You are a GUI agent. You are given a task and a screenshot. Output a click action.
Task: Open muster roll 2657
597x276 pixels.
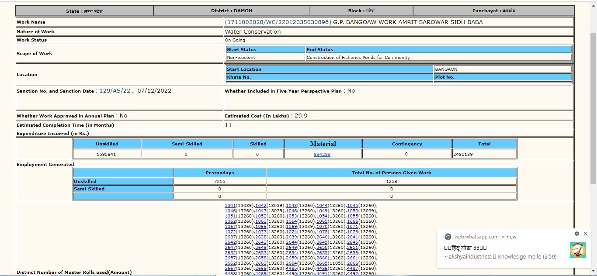click(230, 258)
